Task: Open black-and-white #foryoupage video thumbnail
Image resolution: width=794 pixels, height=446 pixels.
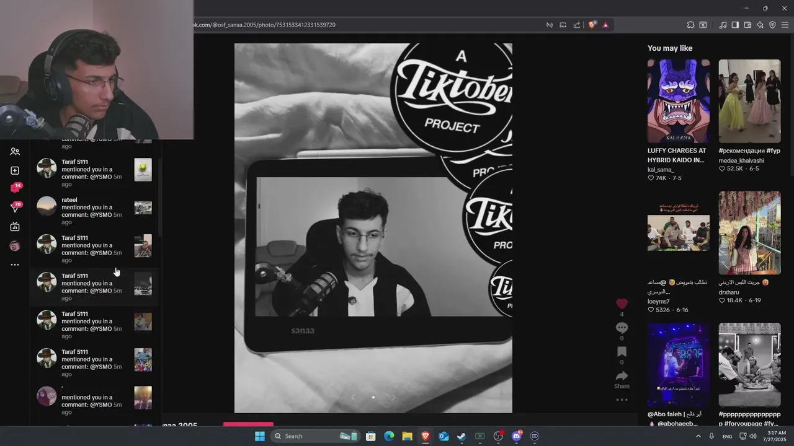Action: [x=749, y=364]
